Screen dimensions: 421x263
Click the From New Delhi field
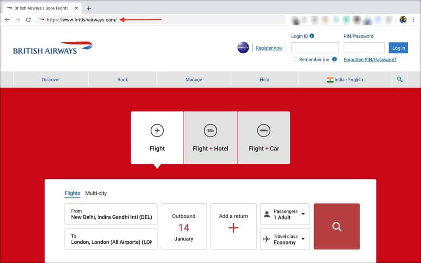click(x=111, y=214)
